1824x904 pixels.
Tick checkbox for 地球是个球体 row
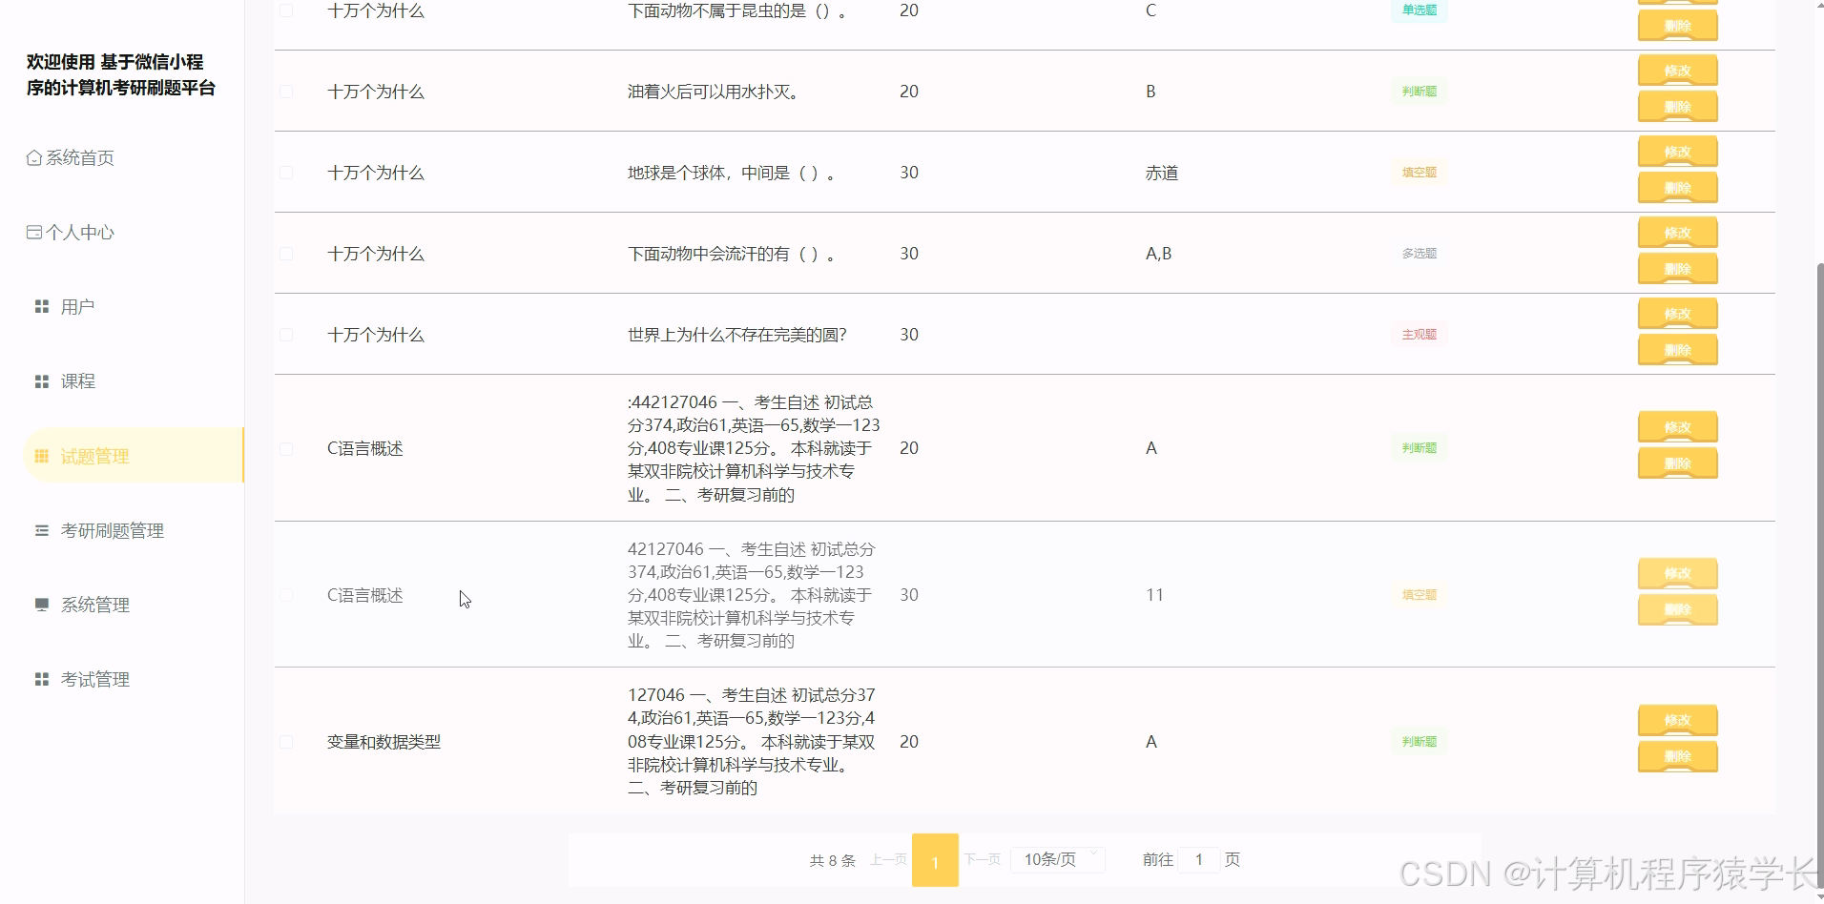tap(286, 173)
